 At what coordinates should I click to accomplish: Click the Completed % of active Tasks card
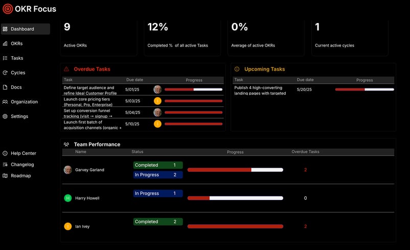click(x=183, y=38)
